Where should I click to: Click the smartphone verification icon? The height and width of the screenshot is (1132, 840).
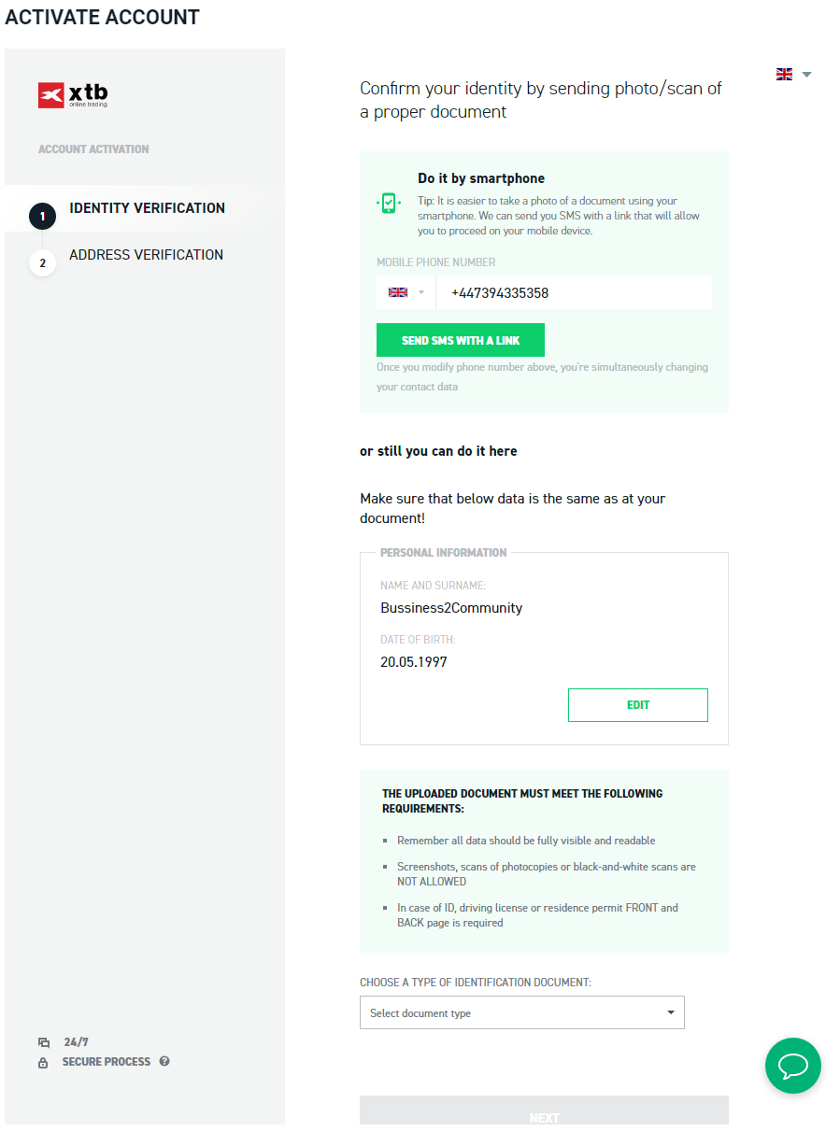click(x=388, y=203)
